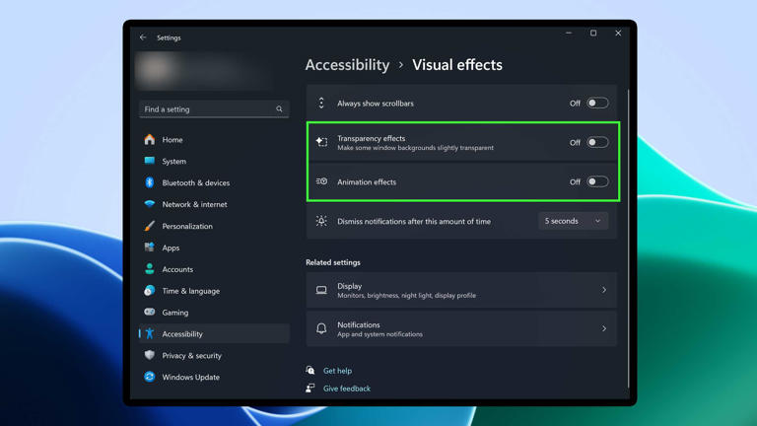Click the Apps icon in sidebar
The image size is (757, 426).
(x=150, y=248)
